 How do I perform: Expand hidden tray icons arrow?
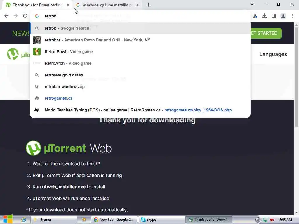[258, 220]
